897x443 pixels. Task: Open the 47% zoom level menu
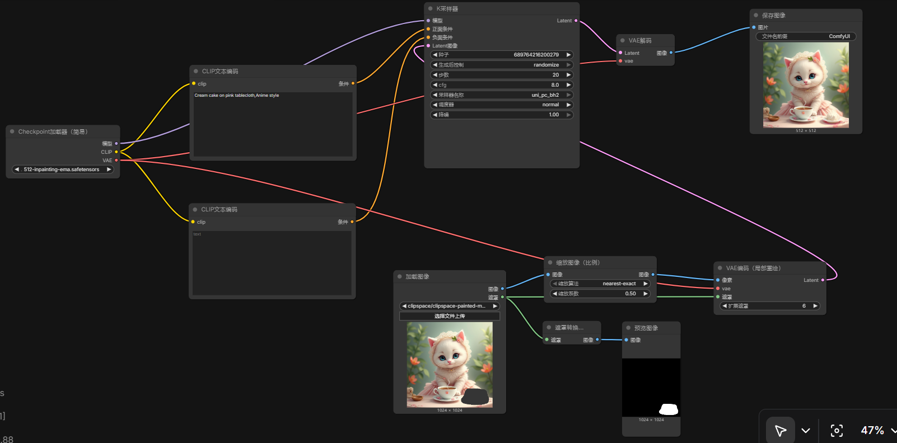(878, 430)
